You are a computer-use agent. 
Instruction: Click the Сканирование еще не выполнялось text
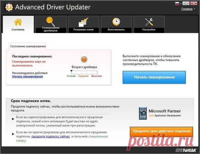point(29,64)
